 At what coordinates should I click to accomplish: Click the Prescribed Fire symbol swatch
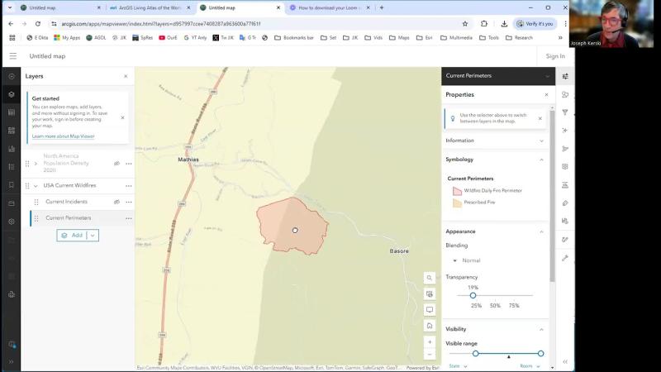click(x=457, y=203)
